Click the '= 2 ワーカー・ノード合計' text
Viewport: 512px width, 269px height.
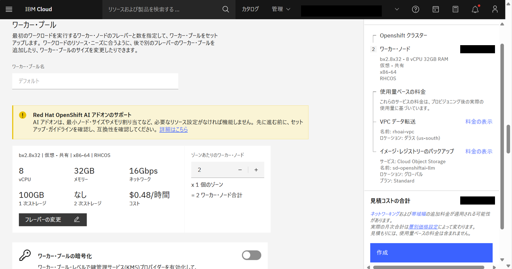pos(217,196)
